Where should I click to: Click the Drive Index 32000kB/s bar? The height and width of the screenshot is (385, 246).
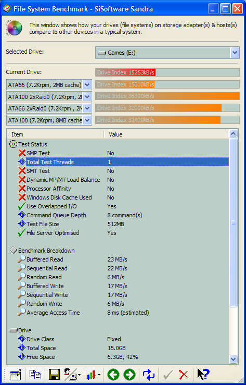tap(167, 108)
